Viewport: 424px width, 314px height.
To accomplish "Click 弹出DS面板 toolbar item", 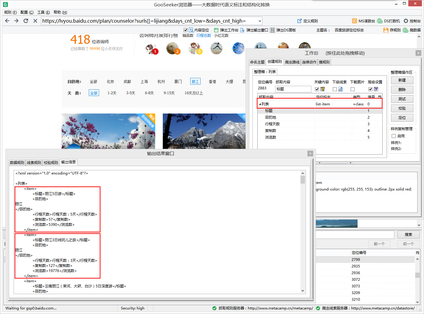I will click(x=283, y=30).
